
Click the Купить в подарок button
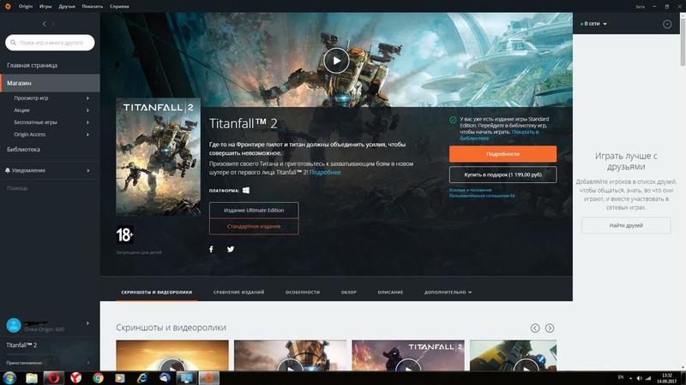click(x=503, y=175)
